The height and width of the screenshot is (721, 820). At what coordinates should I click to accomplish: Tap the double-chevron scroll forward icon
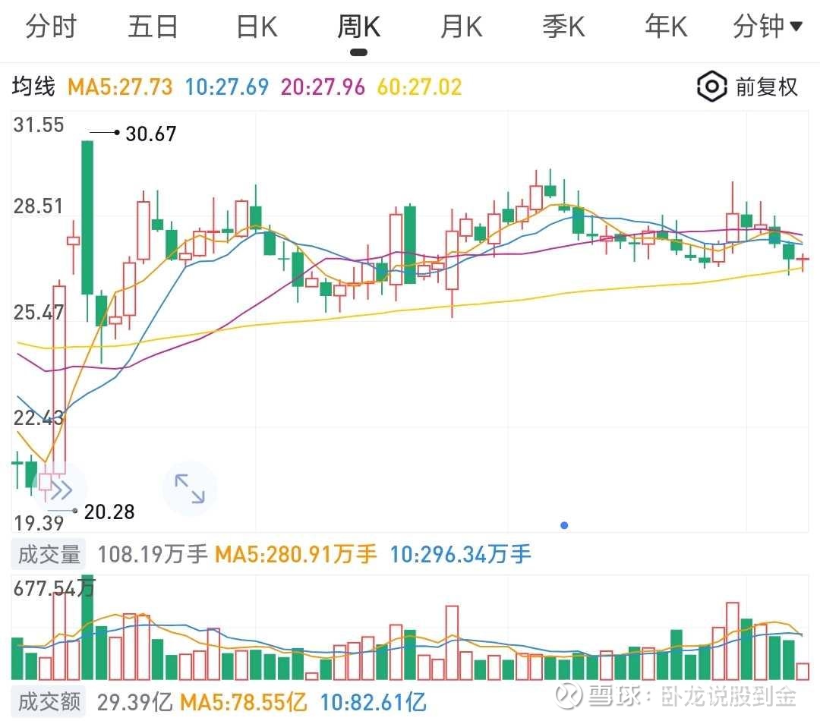click(x=60, y=490)
